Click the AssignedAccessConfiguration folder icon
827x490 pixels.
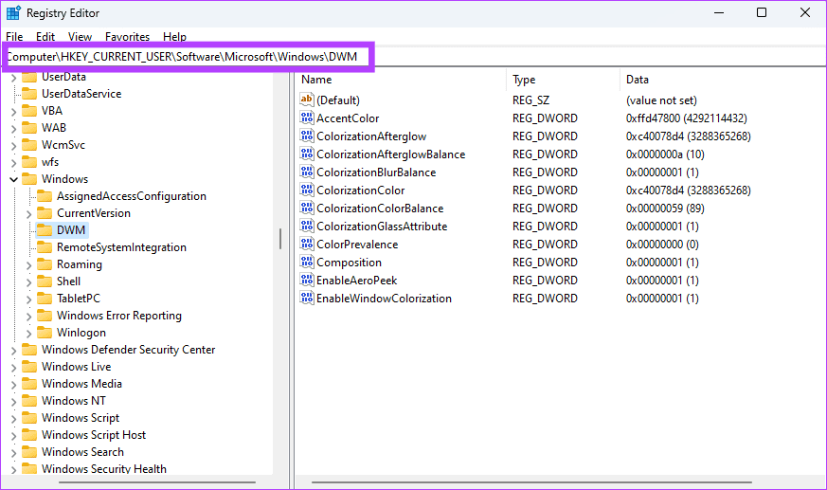click(45, 195)
